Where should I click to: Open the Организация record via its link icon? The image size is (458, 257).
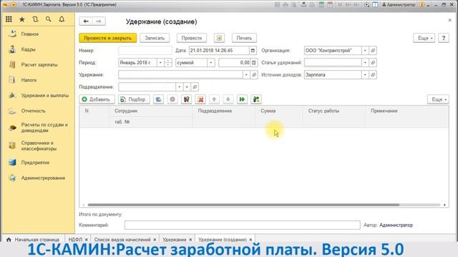pos(373,51)
